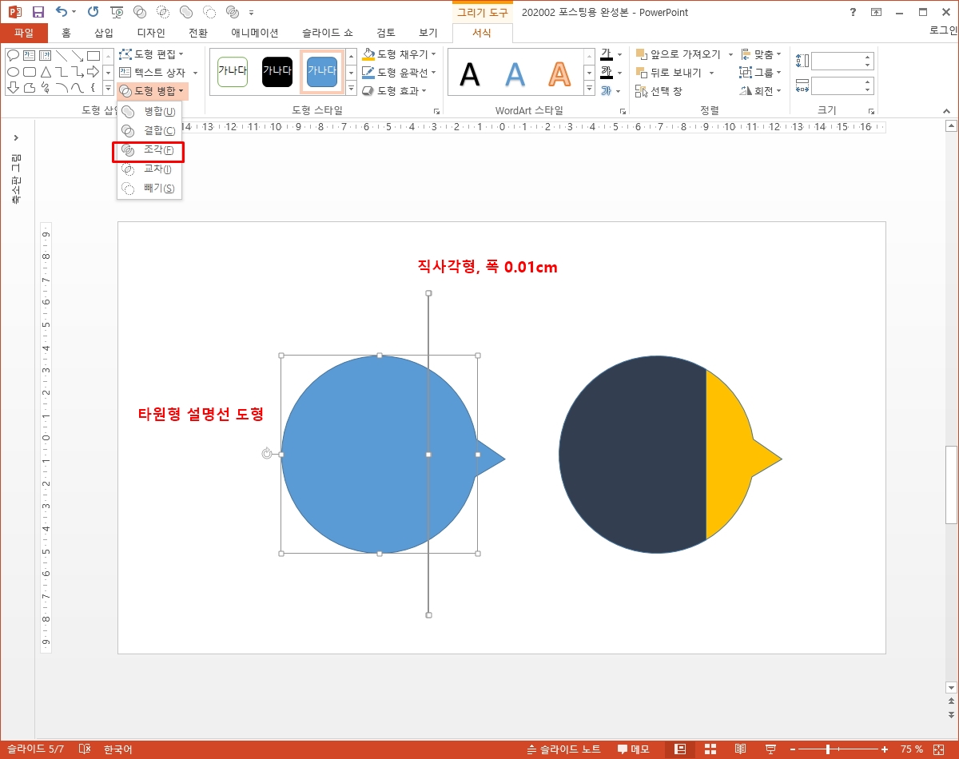959x759 pixels.
Task: Open the Animations (애니메이션) tab
Action: click(x=255, y=33)
